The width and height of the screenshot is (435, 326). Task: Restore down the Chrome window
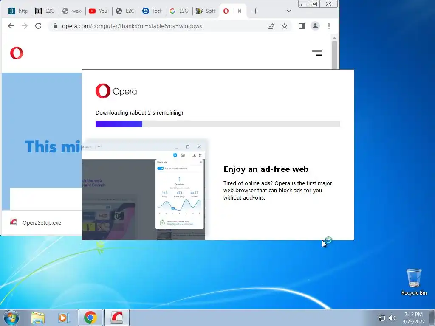pyautogui.click(x=314, y=4)
